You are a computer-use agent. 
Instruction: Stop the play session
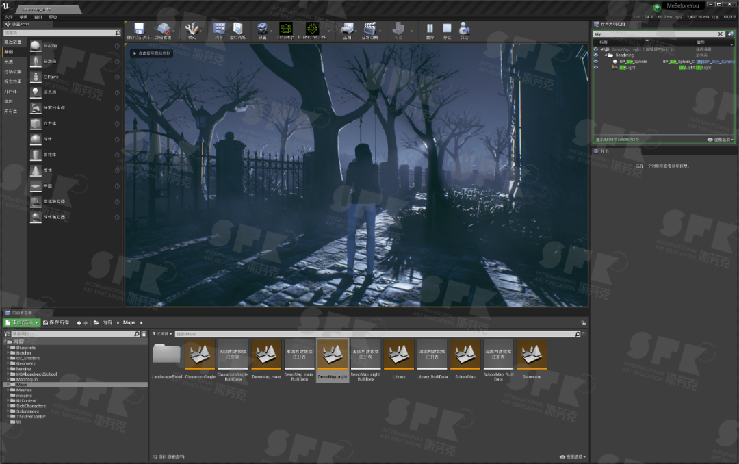(447, 28)
